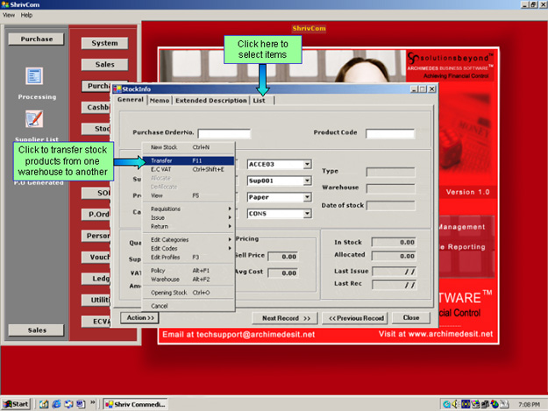Viewport: 548px width, 411px height.
Task: Click the Avg Cost field
Action: [x=282, y=273]
